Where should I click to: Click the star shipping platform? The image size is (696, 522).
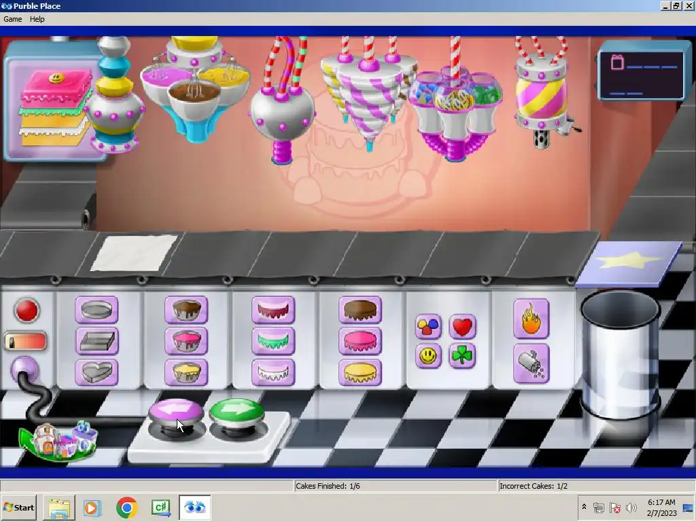click(630, 263)
